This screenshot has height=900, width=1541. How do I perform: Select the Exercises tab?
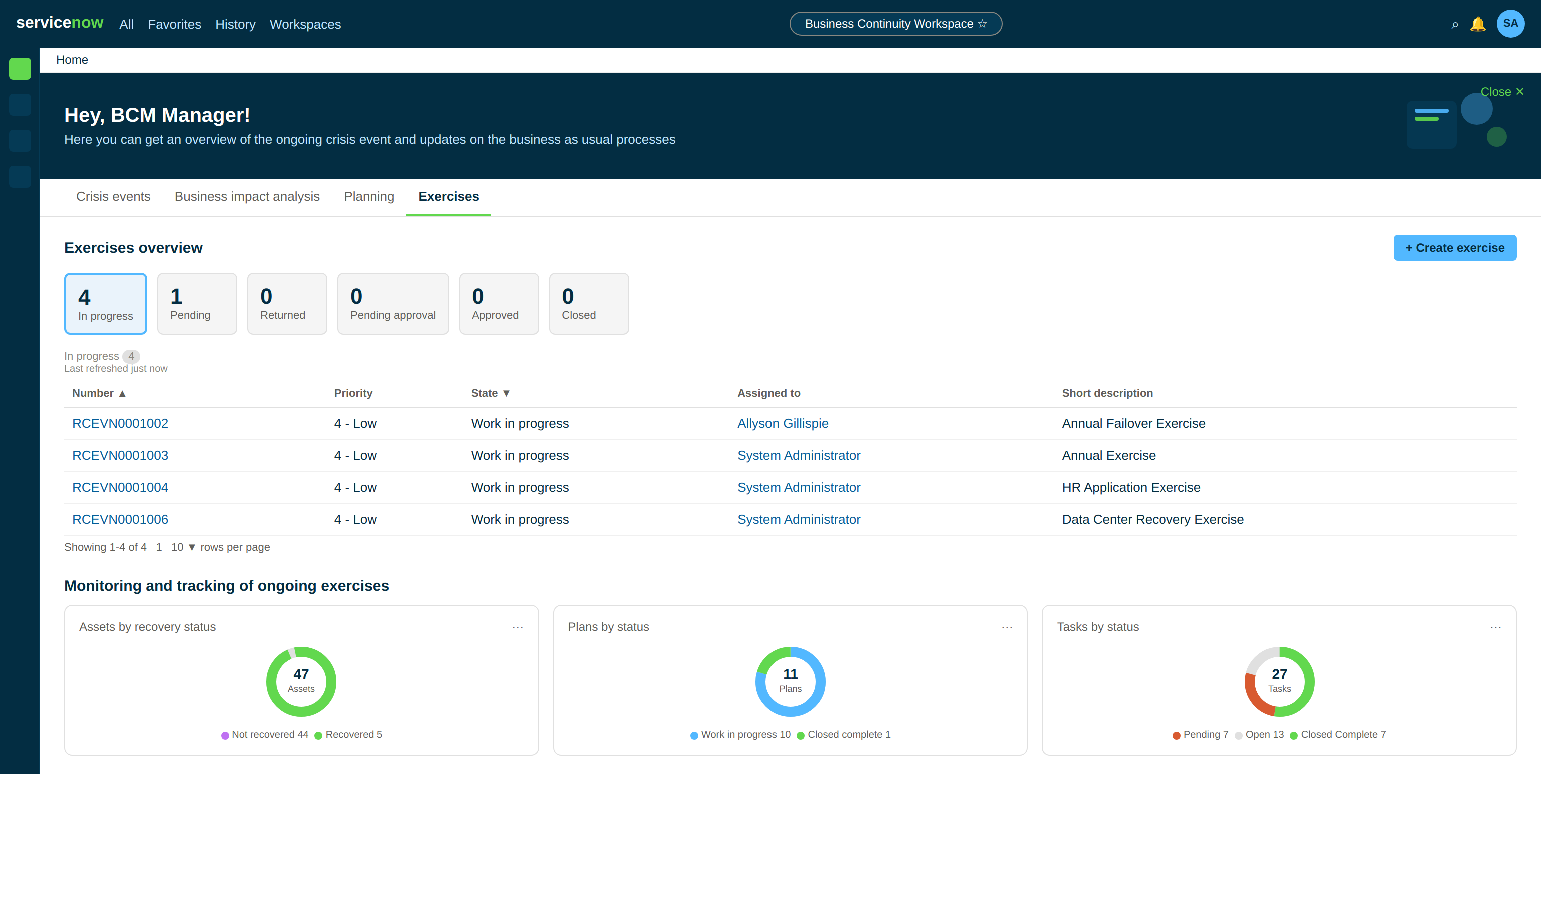tap(449, 196)
